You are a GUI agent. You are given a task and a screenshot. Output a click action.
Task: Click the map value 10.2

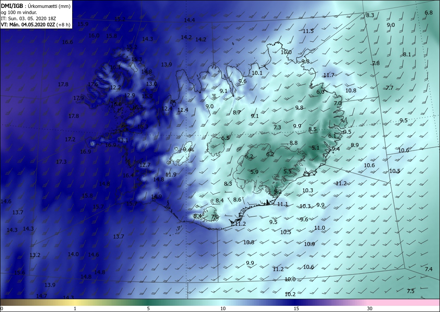coord(290,294)
